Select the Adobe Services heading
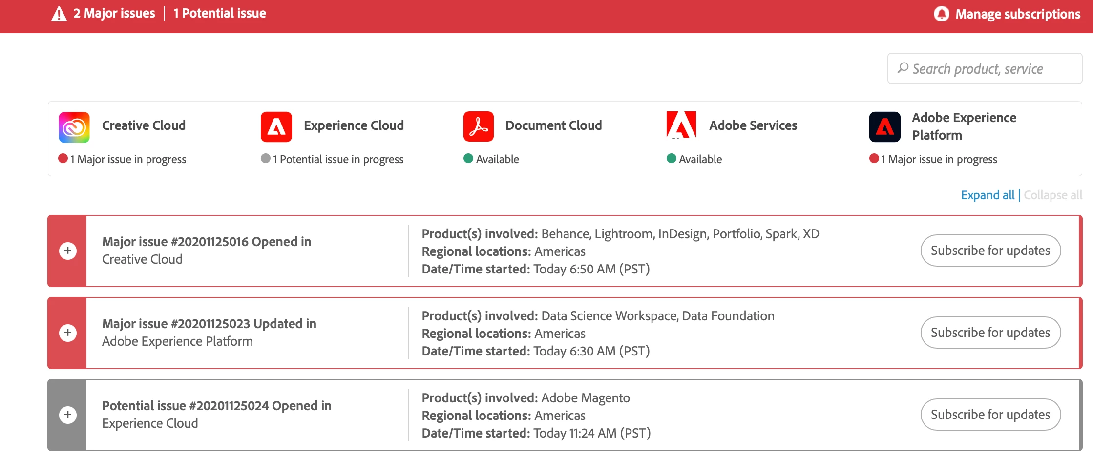 753,125
